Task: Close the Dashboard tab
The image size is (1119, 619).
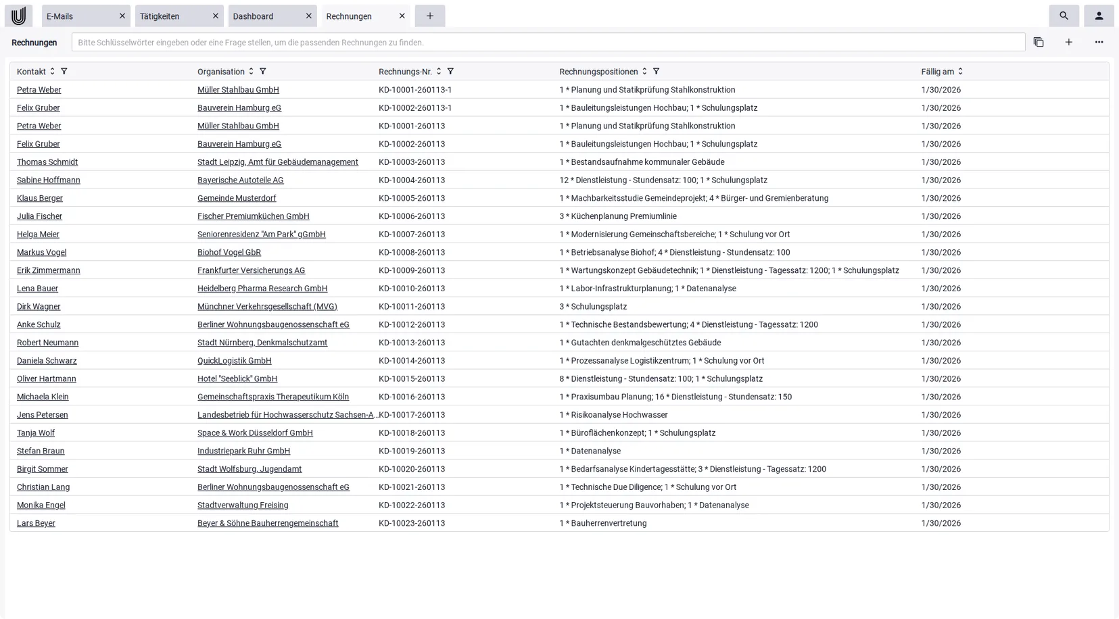Action: [309, 16]
